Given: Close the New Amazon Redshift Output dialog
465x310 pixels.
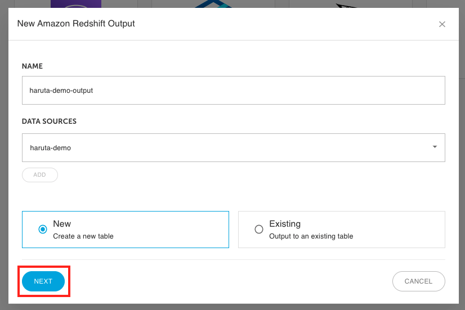Looking at the screenshot, I should [x=442, y=24].
